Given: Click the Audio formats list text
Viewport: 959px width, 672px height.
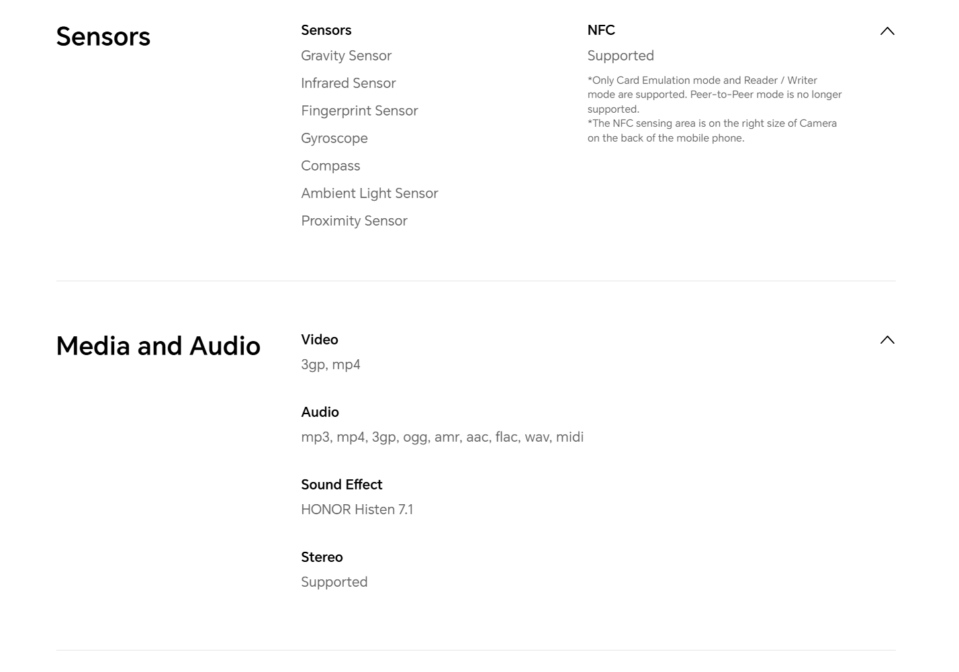Looking at the screenshot, I should coord(442,437).
